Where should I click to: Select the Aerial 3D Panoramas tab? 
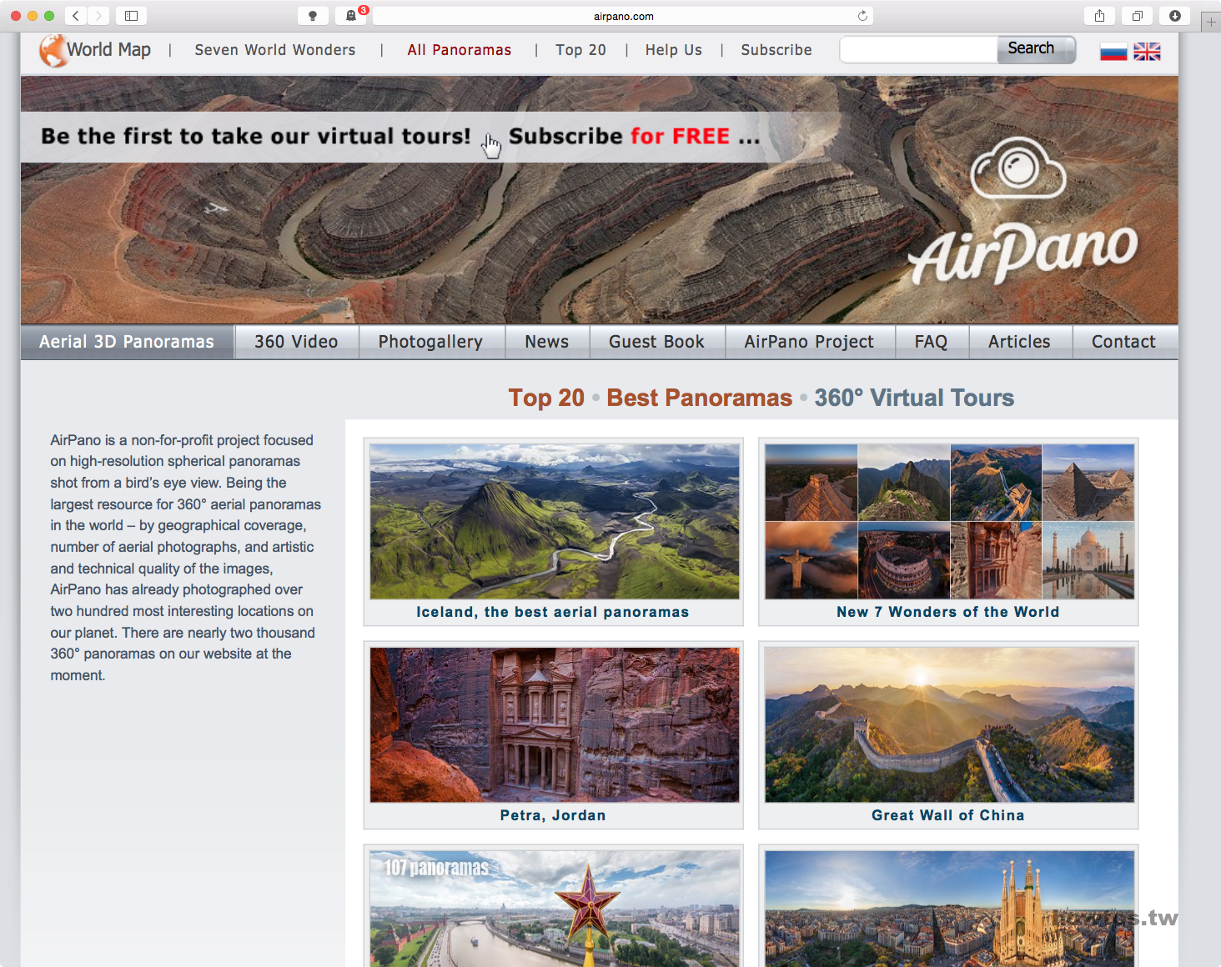(x=127, y=342)
